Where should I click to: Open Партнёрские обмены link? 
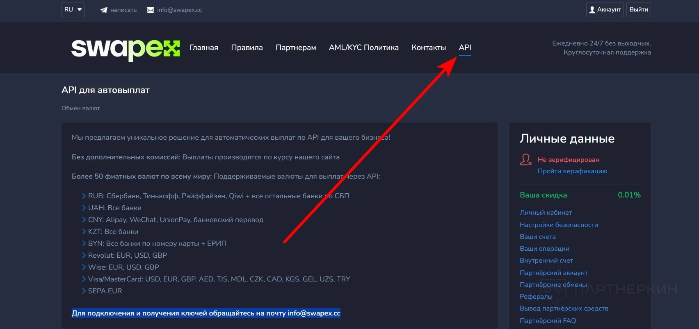coord(553,285)
